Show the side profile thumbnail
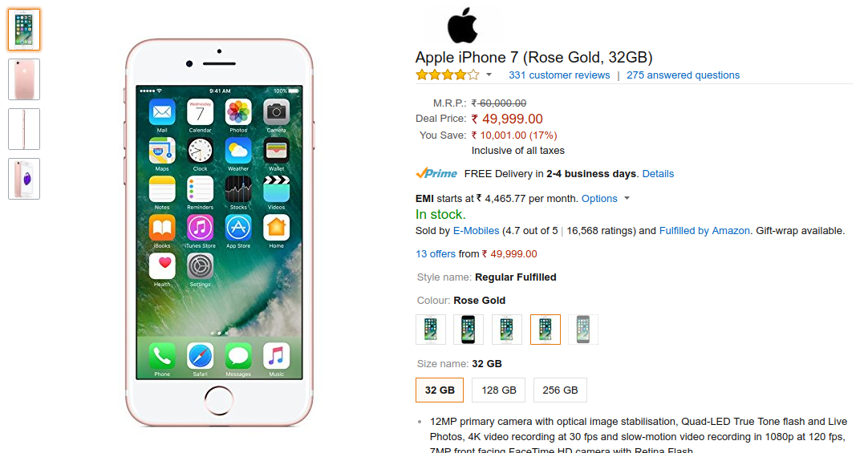This screenshot has height=453, width=864. coord(24,129)
